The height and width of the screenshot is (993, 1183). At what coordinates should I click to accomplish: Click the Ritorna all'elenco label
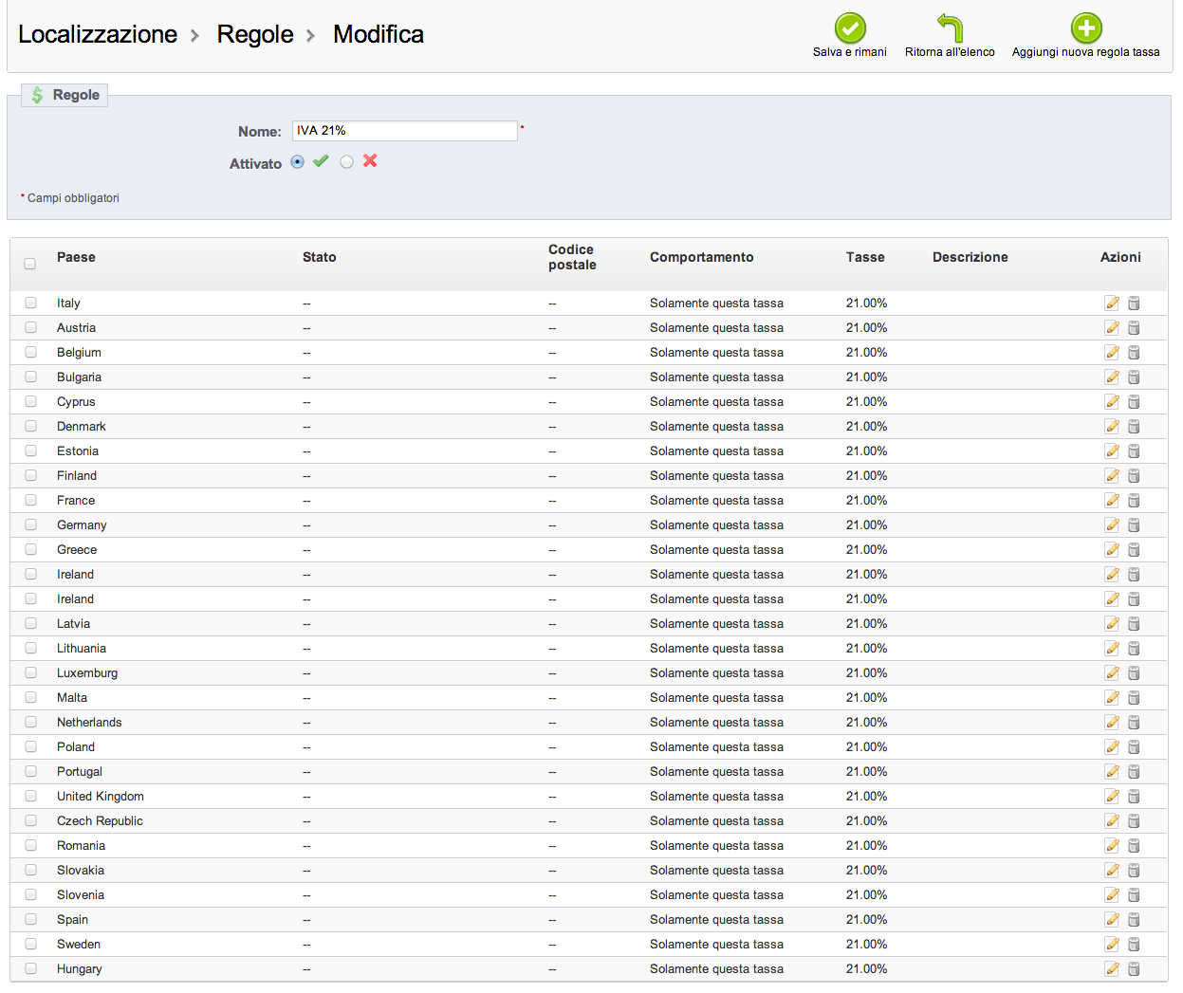pos(950,52)
